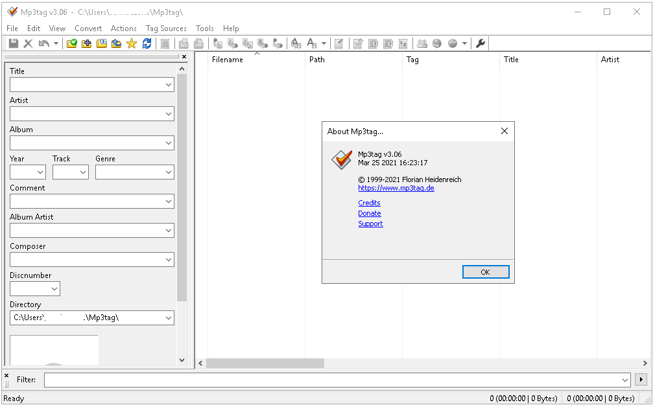653x405 pixels.
Task: Click the Save tag toolbar icon
Action: click(x=14, y=43)
